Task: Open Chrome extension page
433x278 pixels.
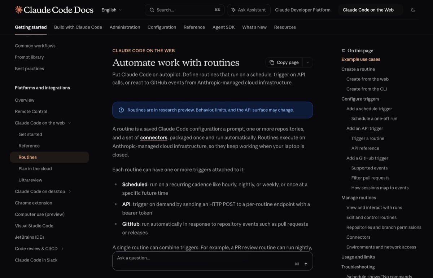Action: [x=33, y=203]
